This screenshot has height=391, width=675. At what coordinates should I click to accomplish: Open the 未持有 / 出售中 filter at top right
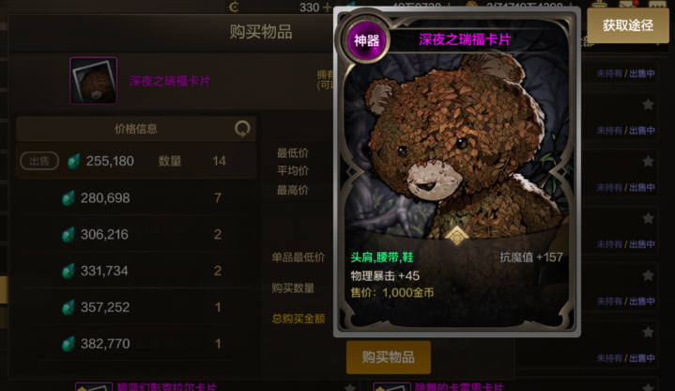click(625, 73)
